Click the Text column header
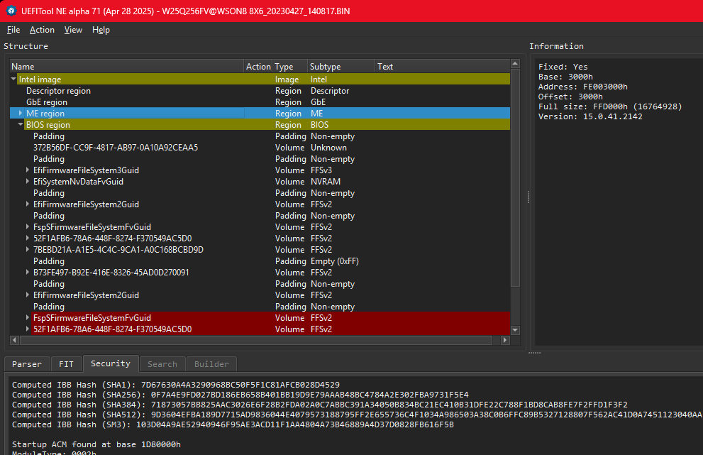The image size is (703, 455). (442, 67)
